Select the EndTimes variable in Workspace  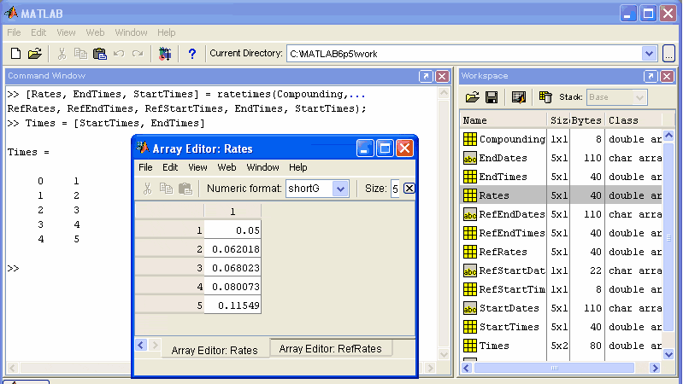[x=503, y=177]
